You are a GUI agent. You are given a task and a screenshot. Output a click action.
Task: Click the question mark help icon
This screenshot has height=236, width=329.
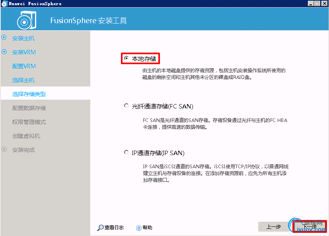pos(139,228)
